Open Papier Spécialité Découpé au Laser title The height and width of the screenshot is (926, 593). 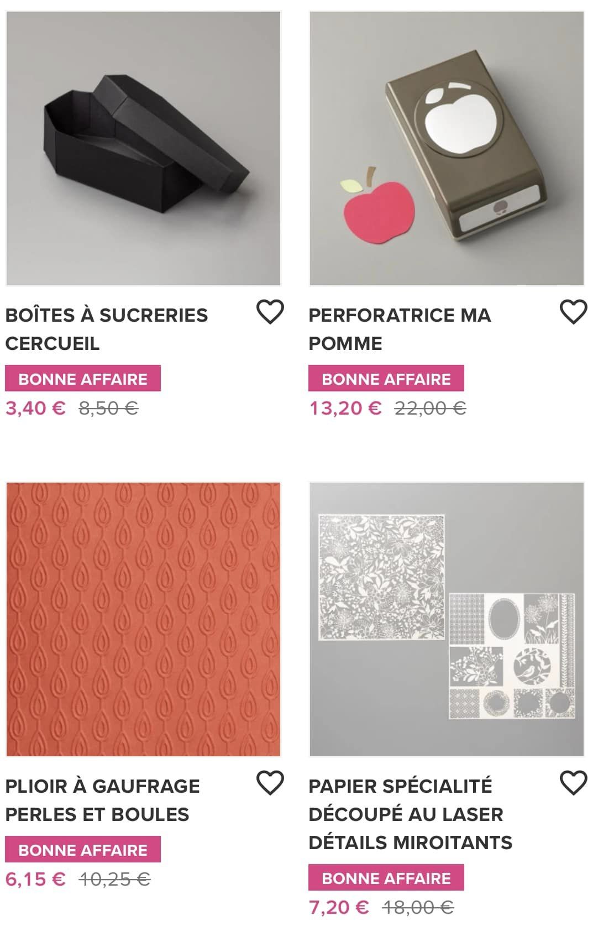(410, 814)
